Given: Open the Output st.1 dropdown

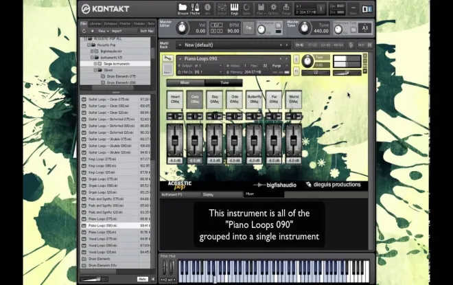Looking at the screenshot, I should click(200, 66).
